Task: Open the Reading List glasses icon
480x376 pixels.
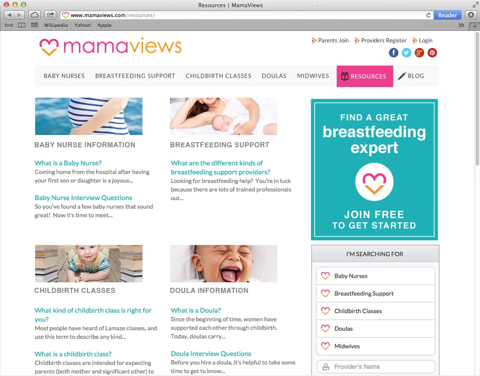Action: coord(9,25)
